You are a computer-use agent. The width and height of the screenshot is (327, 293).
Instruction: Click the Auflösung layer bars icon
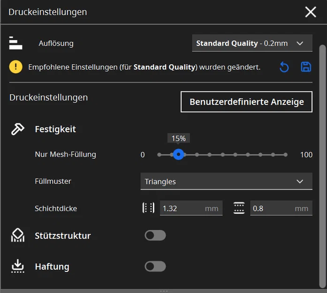point(15,43)
